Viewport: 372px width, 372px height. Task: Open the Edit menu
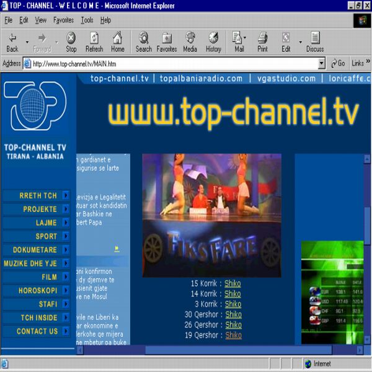coord(24,20)
